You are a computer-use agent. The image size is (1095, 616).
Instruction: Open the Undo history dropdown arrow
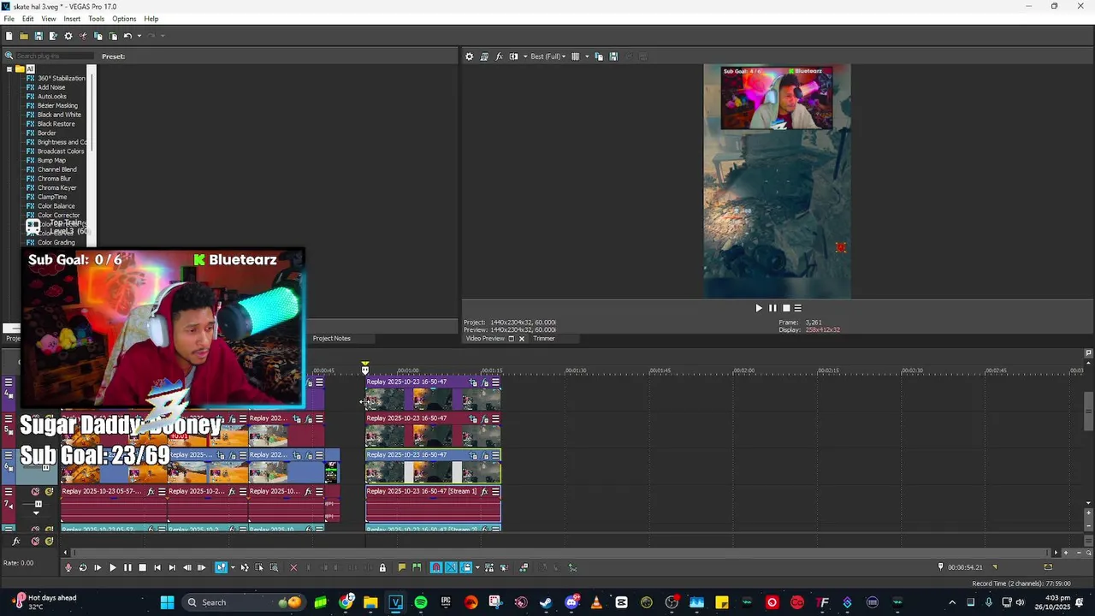tap(139, 36)
